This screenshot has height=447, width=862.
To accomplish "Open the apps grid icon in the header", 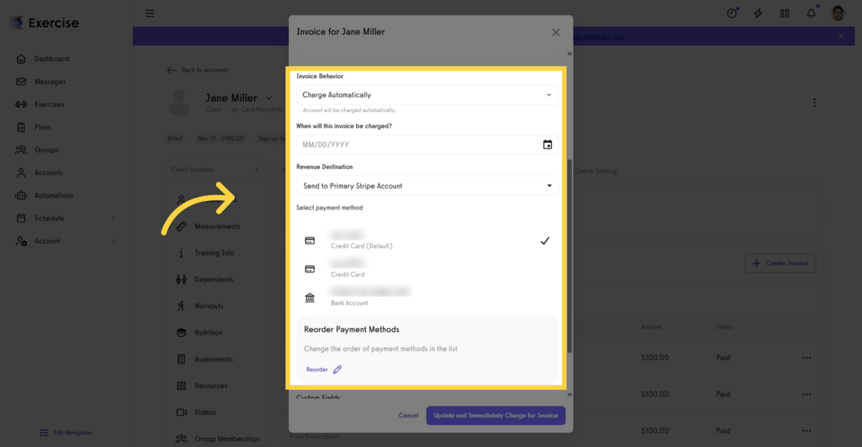I will click(x=784, y=13).
